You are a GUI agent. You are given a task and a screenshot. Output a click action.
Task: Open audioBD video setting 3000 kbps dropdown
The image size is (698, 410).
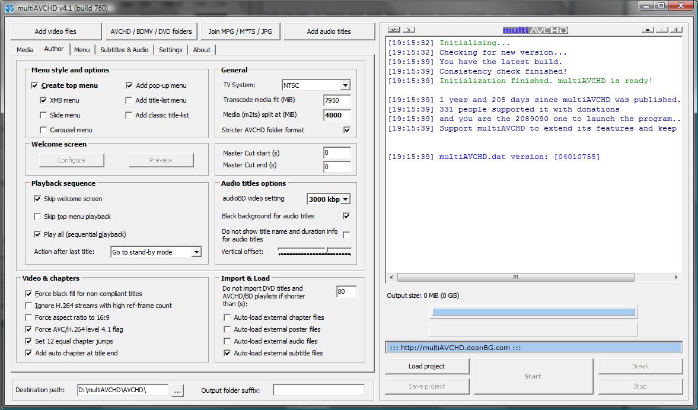pyautogui.click(x=329, y=199)
